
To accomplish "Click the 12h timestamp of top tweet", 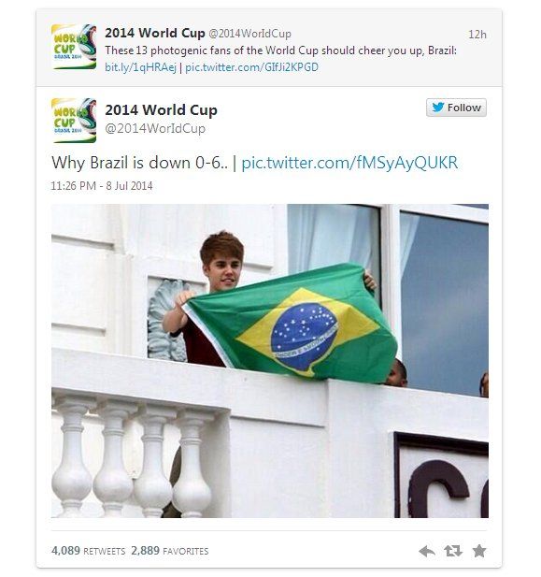I will pyautogui.click(x=477, y=35).
